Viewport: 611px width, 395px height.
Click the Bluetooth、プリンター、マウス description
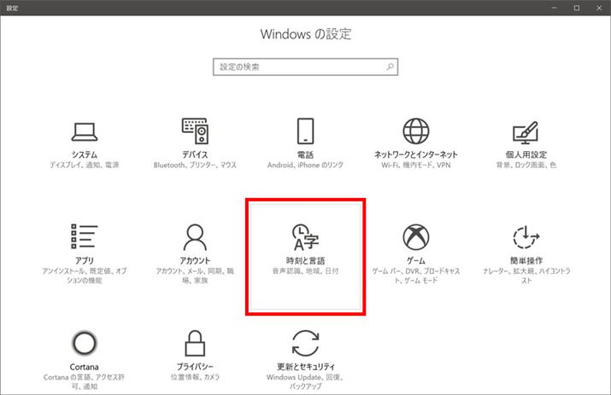coord(195,165)
